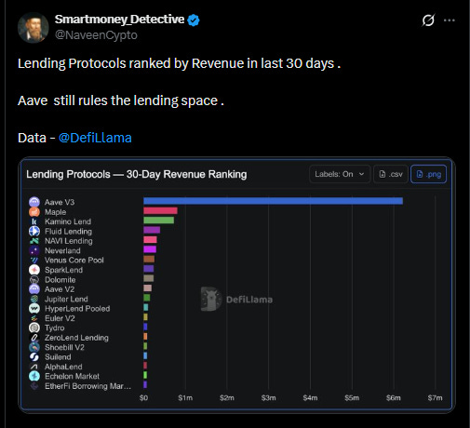The height and width of the screenshot is (428, 470).
Task: Click the NAVI Lending protocol icon
Action: (34, 241)
